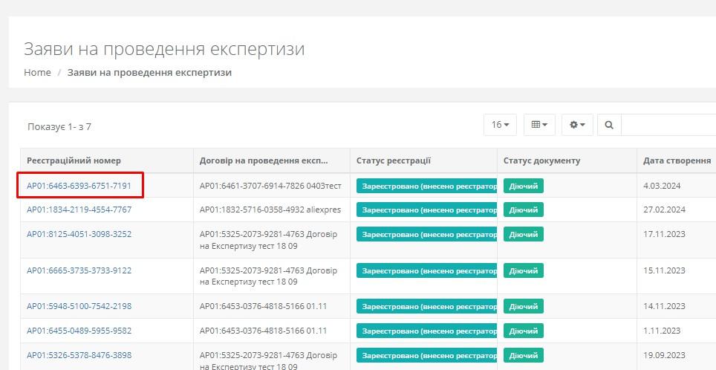Sort by Дата створення column header
This screenshot has height=370, width=716.
click(x=677, y=160)
